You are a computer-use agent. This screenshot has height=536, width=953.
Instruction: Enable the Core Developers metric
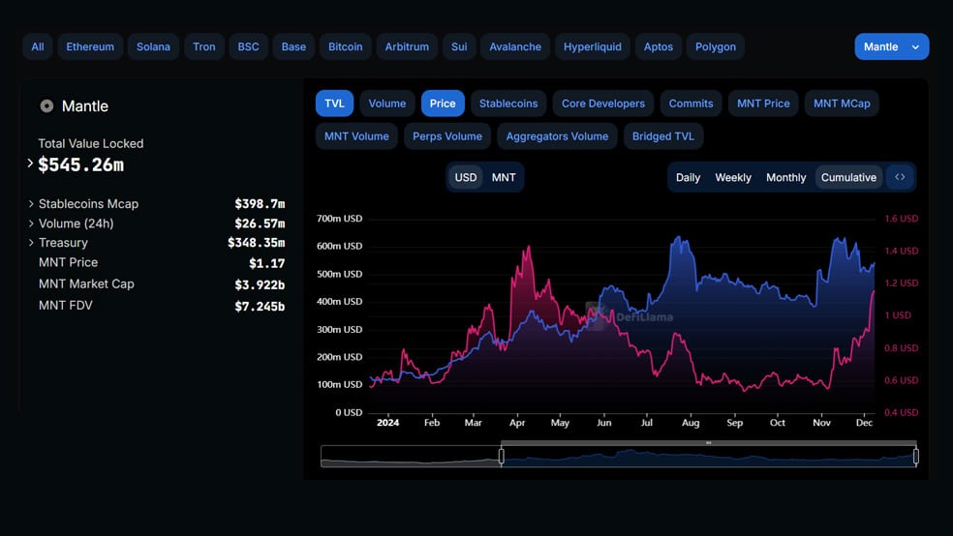tap(603, 104)
